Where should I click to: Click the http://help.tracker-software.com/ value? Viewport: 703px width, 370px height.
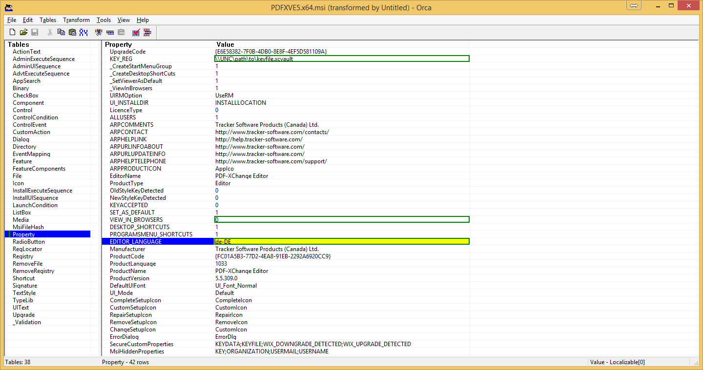coord(259,139)
